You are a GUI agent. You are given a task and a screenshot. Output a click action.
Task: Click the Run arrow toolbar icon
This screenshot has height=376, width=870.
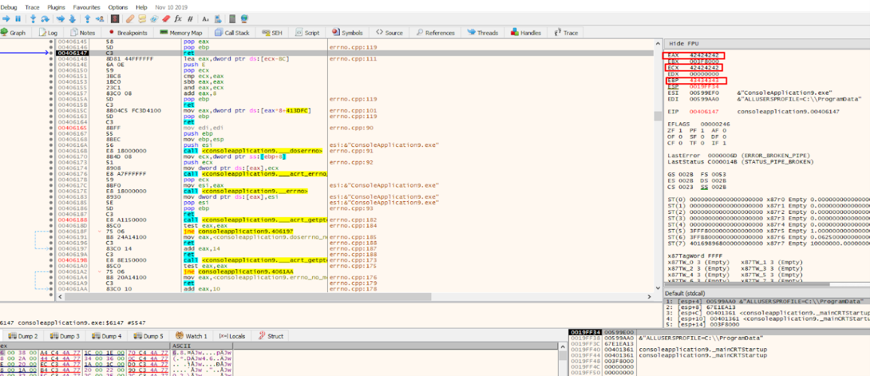[6, 19]
